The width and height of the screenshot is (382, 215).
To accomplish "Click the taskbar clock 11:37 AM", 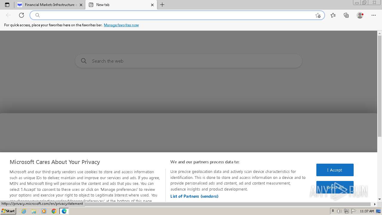I will 367,211.
